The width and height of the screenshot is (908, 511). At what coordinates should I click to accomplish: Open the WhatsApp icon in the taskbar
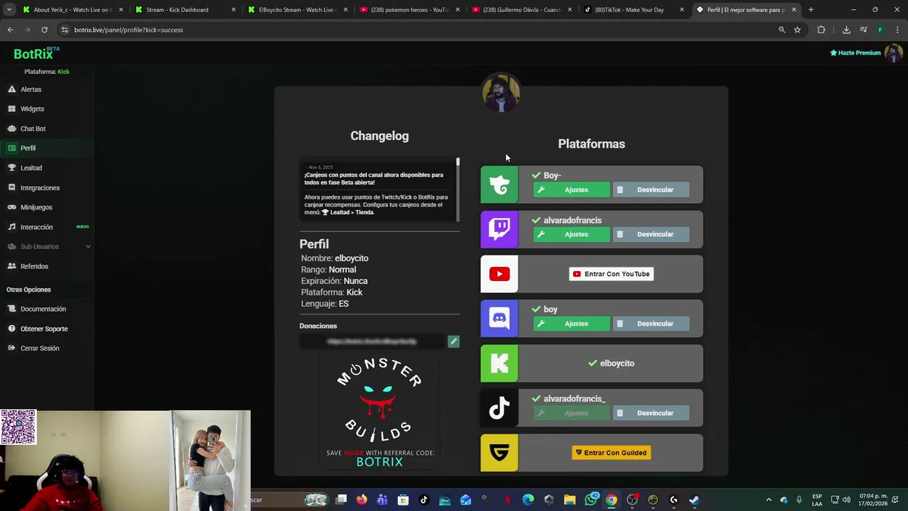click(x=591, y=500)
